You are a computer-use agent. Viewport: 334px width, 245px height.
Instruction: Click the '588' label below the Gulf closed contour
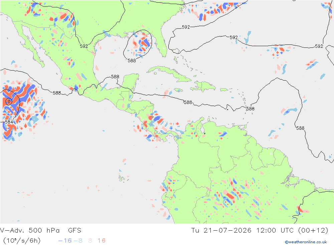tap(132, 60)
